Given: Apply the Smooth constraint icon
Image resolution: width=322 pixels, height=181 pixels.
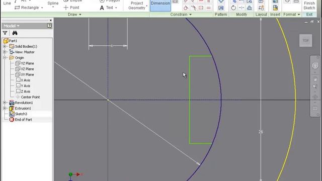Looking at the screenshot, I should click(x=193, y=8).
